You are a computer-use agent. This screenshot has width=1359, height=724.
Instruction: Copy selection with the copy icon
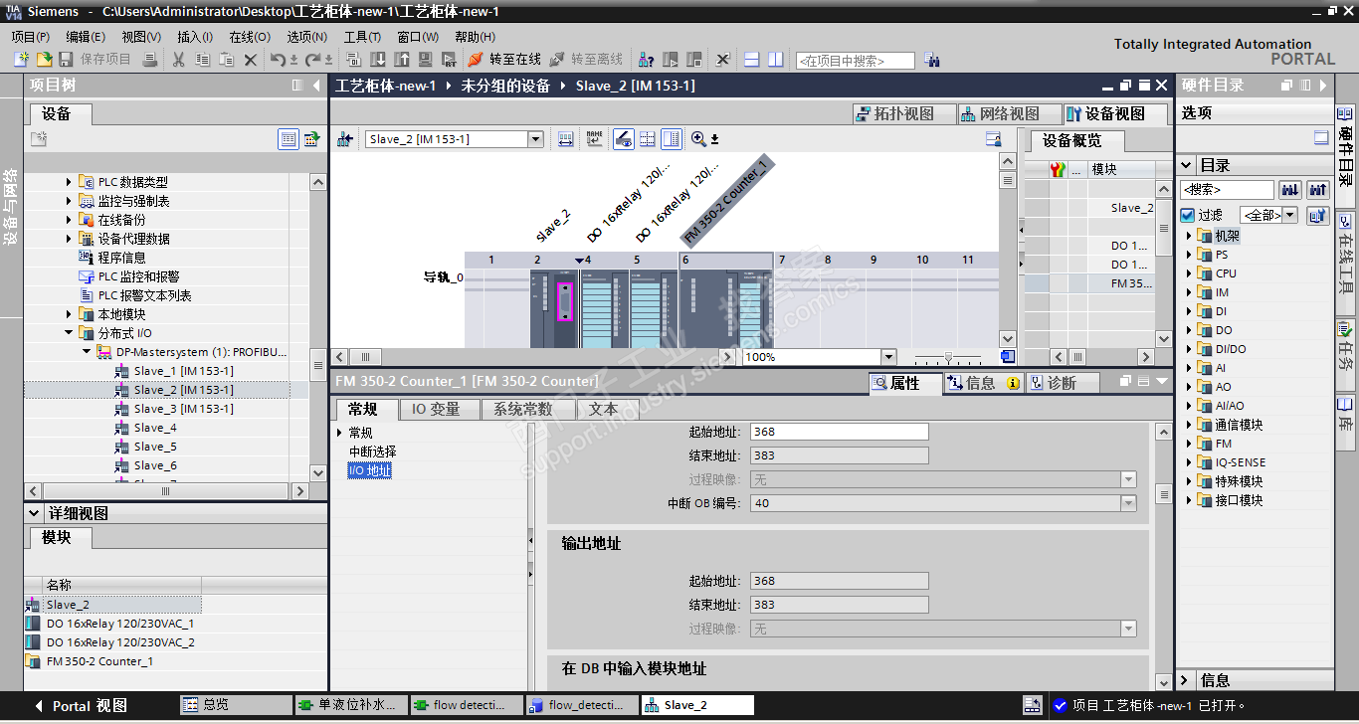pyautogui.click(x=203, y=60)
